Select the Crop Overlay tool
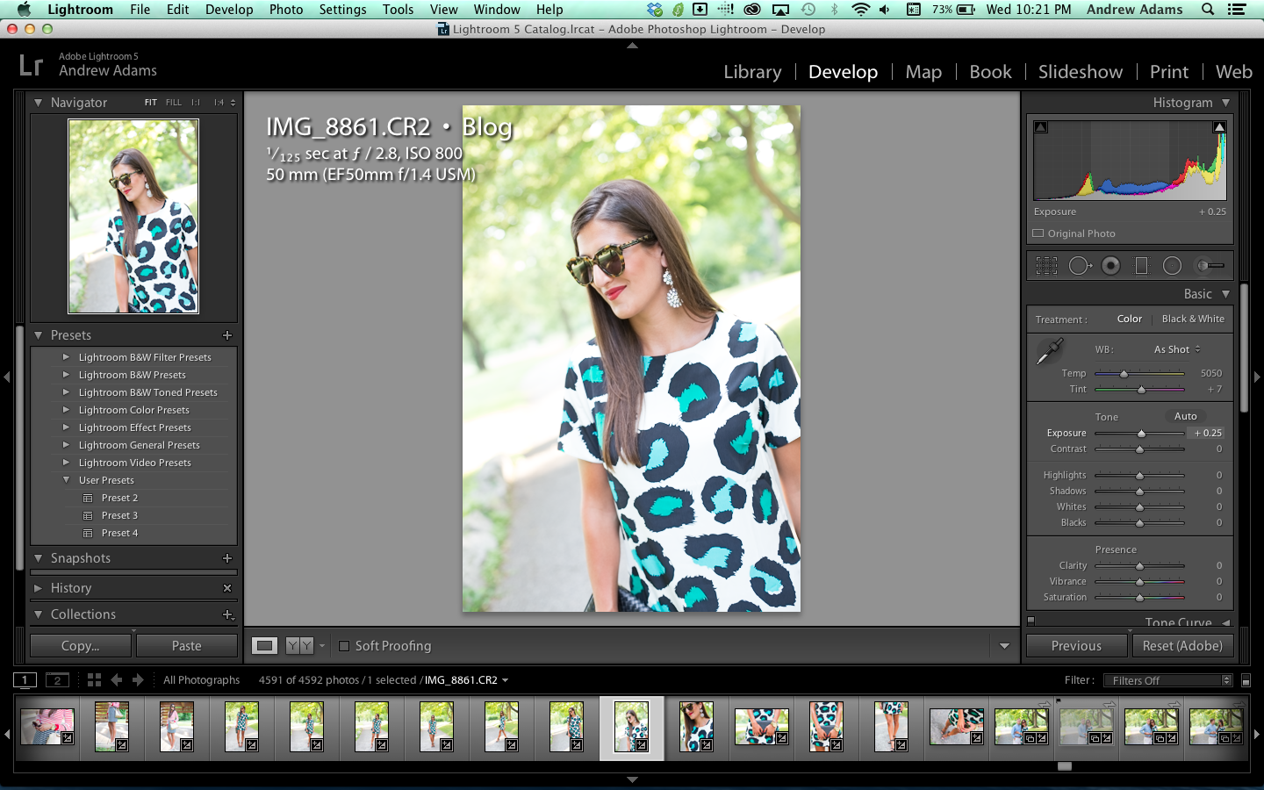Viewport: 1264px width, 790px height. coord(1046,266)
